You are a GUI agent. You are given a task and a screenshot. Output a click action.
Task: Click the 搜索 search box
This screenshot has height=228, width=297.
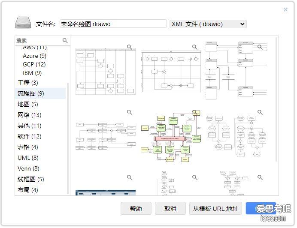click(39, 40)
